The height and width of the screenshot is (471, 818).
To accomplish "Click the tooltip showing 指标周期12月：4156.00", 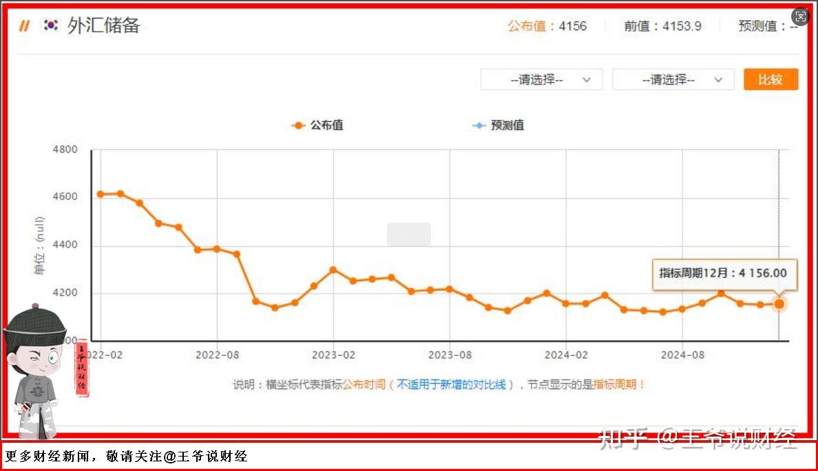I will tap(724, 273).
